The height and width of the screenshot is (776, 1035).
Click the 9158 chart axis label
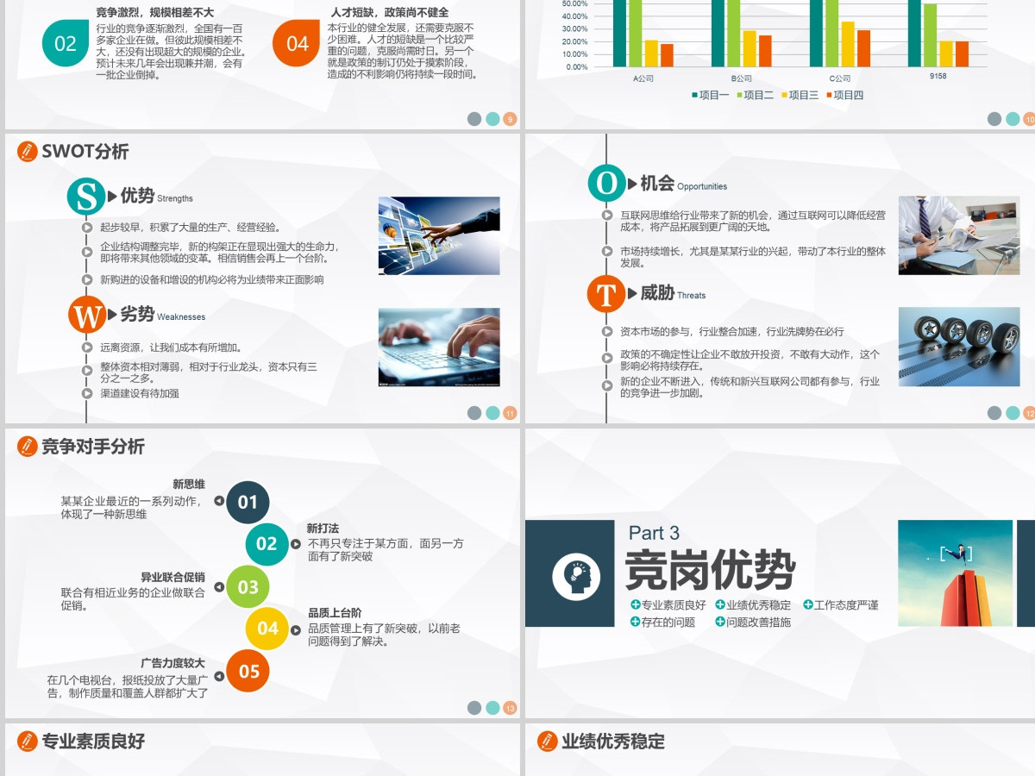(938, 77)
